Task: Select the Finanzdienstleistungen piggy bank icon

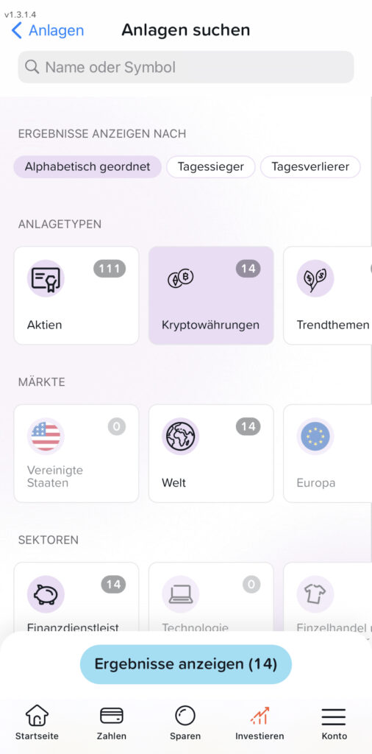Action: (46, 594)
